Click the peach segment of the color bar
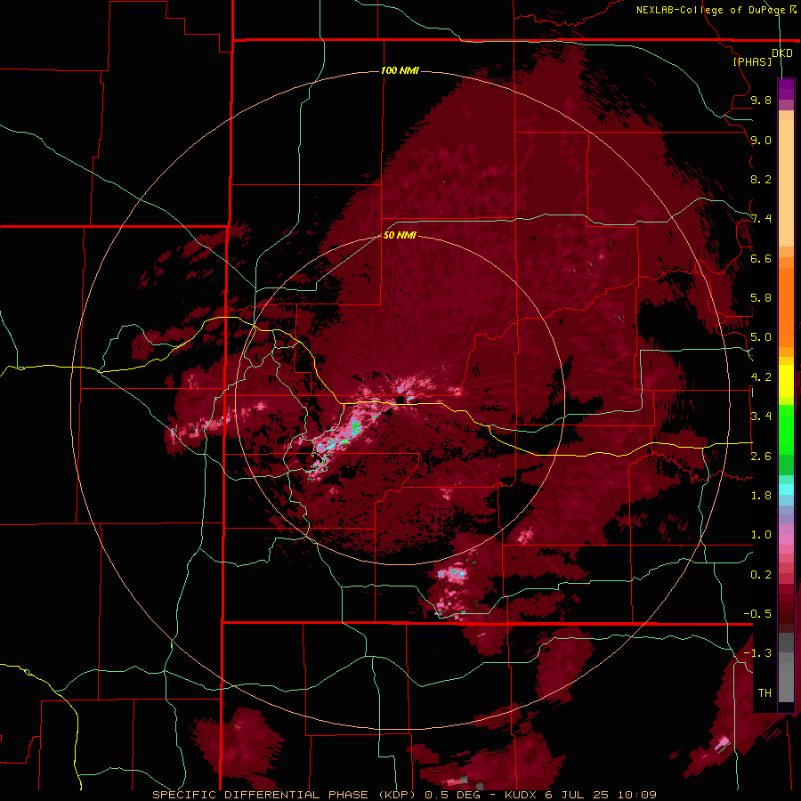Viewport: 801px width, 801px height. coord(786,182)
